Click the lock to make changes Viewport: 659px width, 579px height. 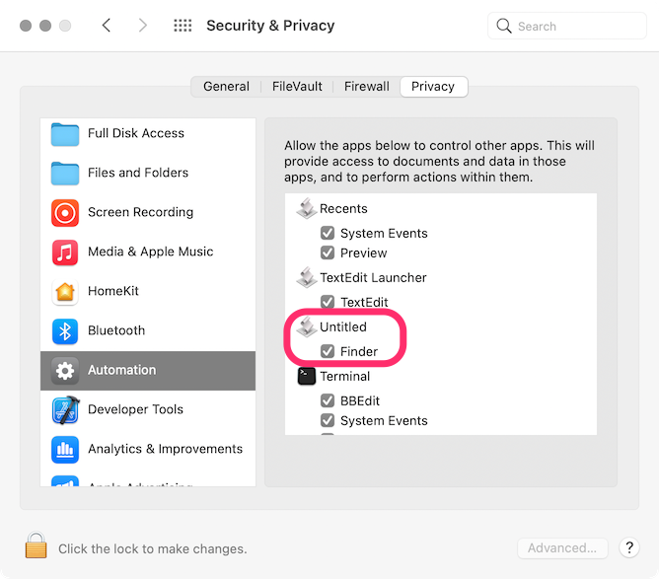pyautogui.click(x=37, y=546)
